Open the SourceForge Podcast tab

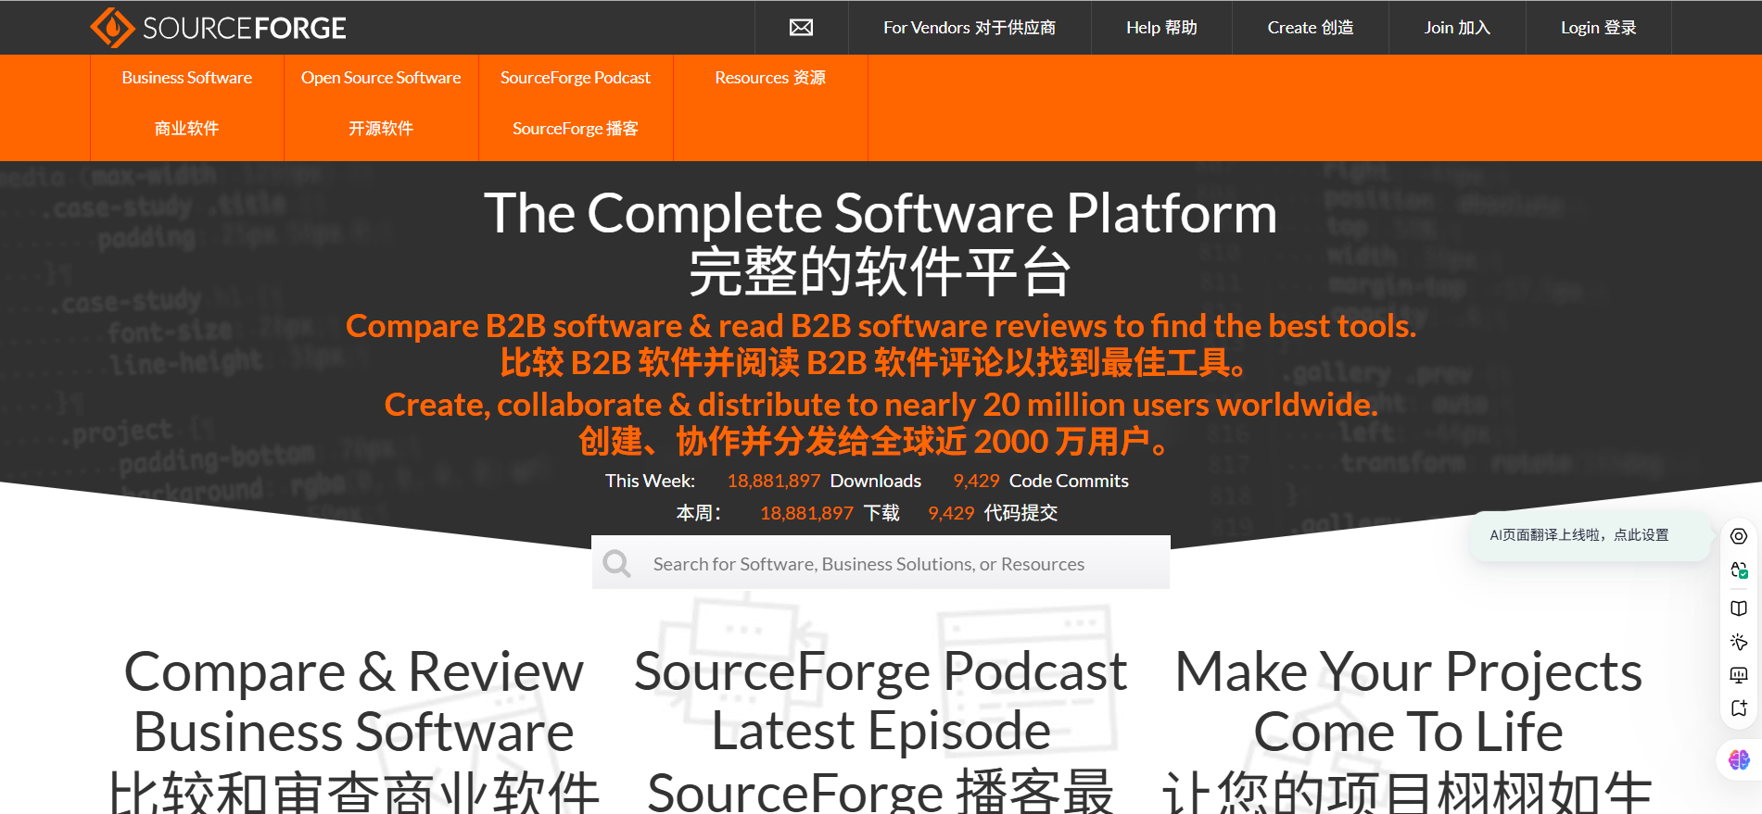click(x=576, y=103)
